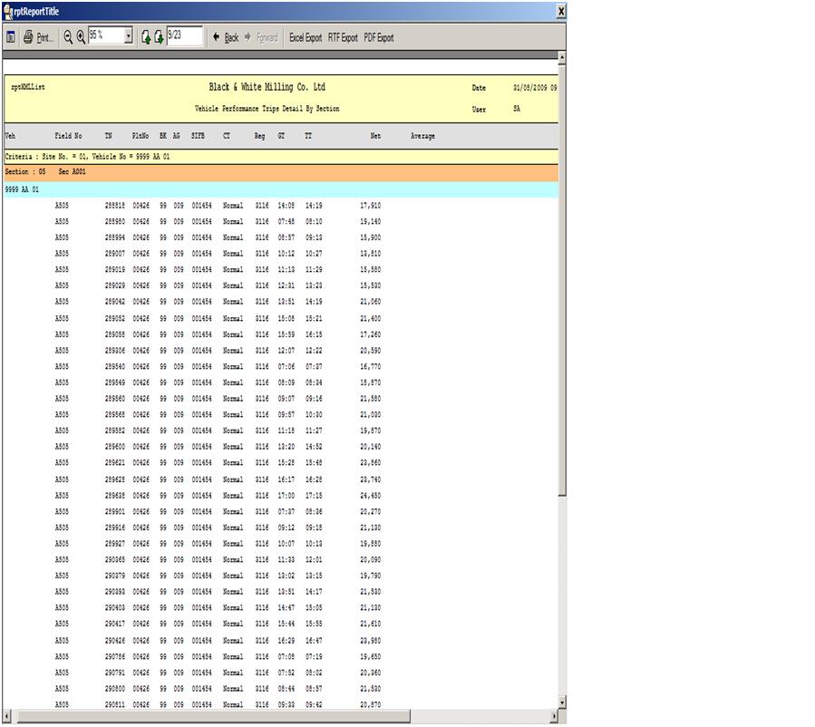Viewport: 815px width, 727px height.
Task: Click the Section 05 Sec A001 header row
Action: 280,171
